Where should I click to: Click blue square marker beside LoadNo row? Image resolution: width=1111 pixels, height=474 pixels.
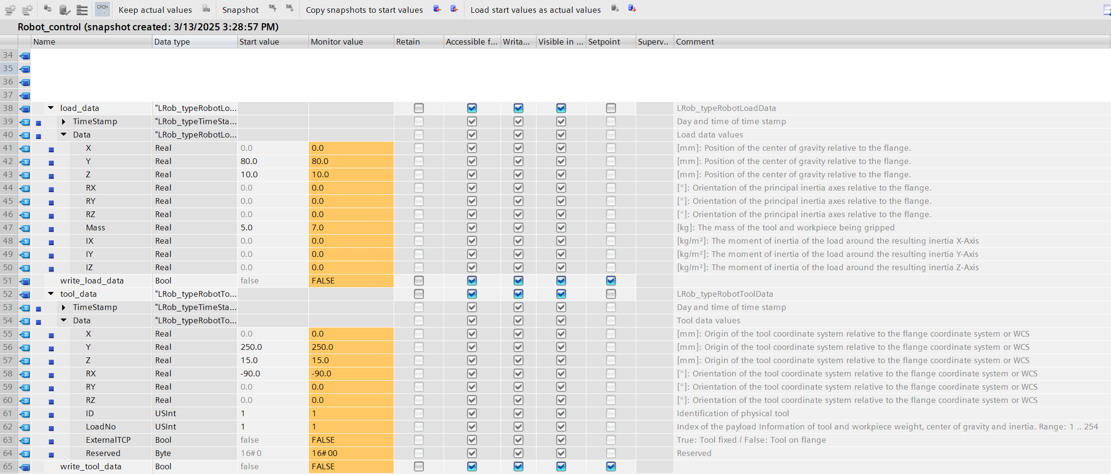pos(52,428)
